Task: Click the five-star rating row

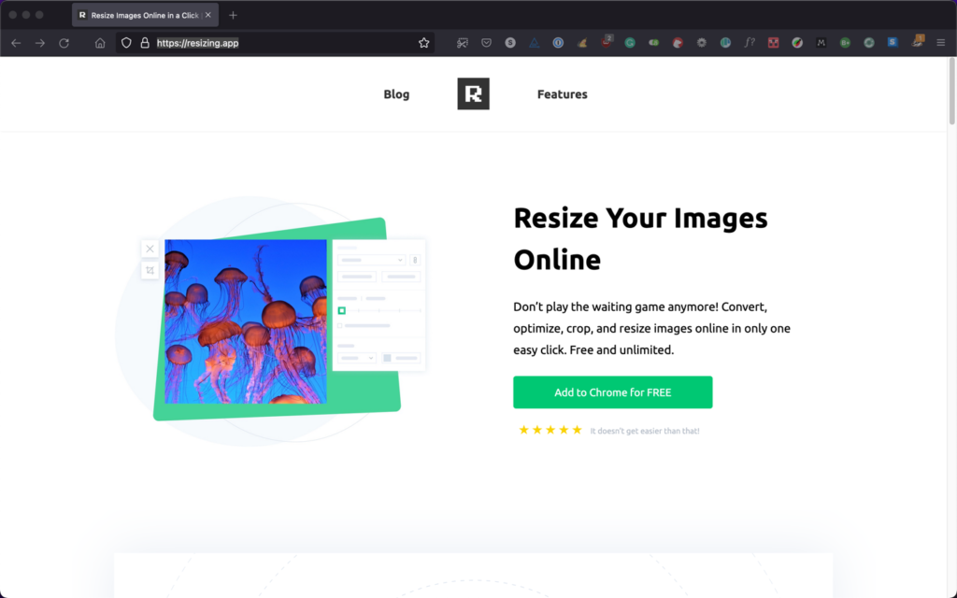Action: click(x=550, y=430)
